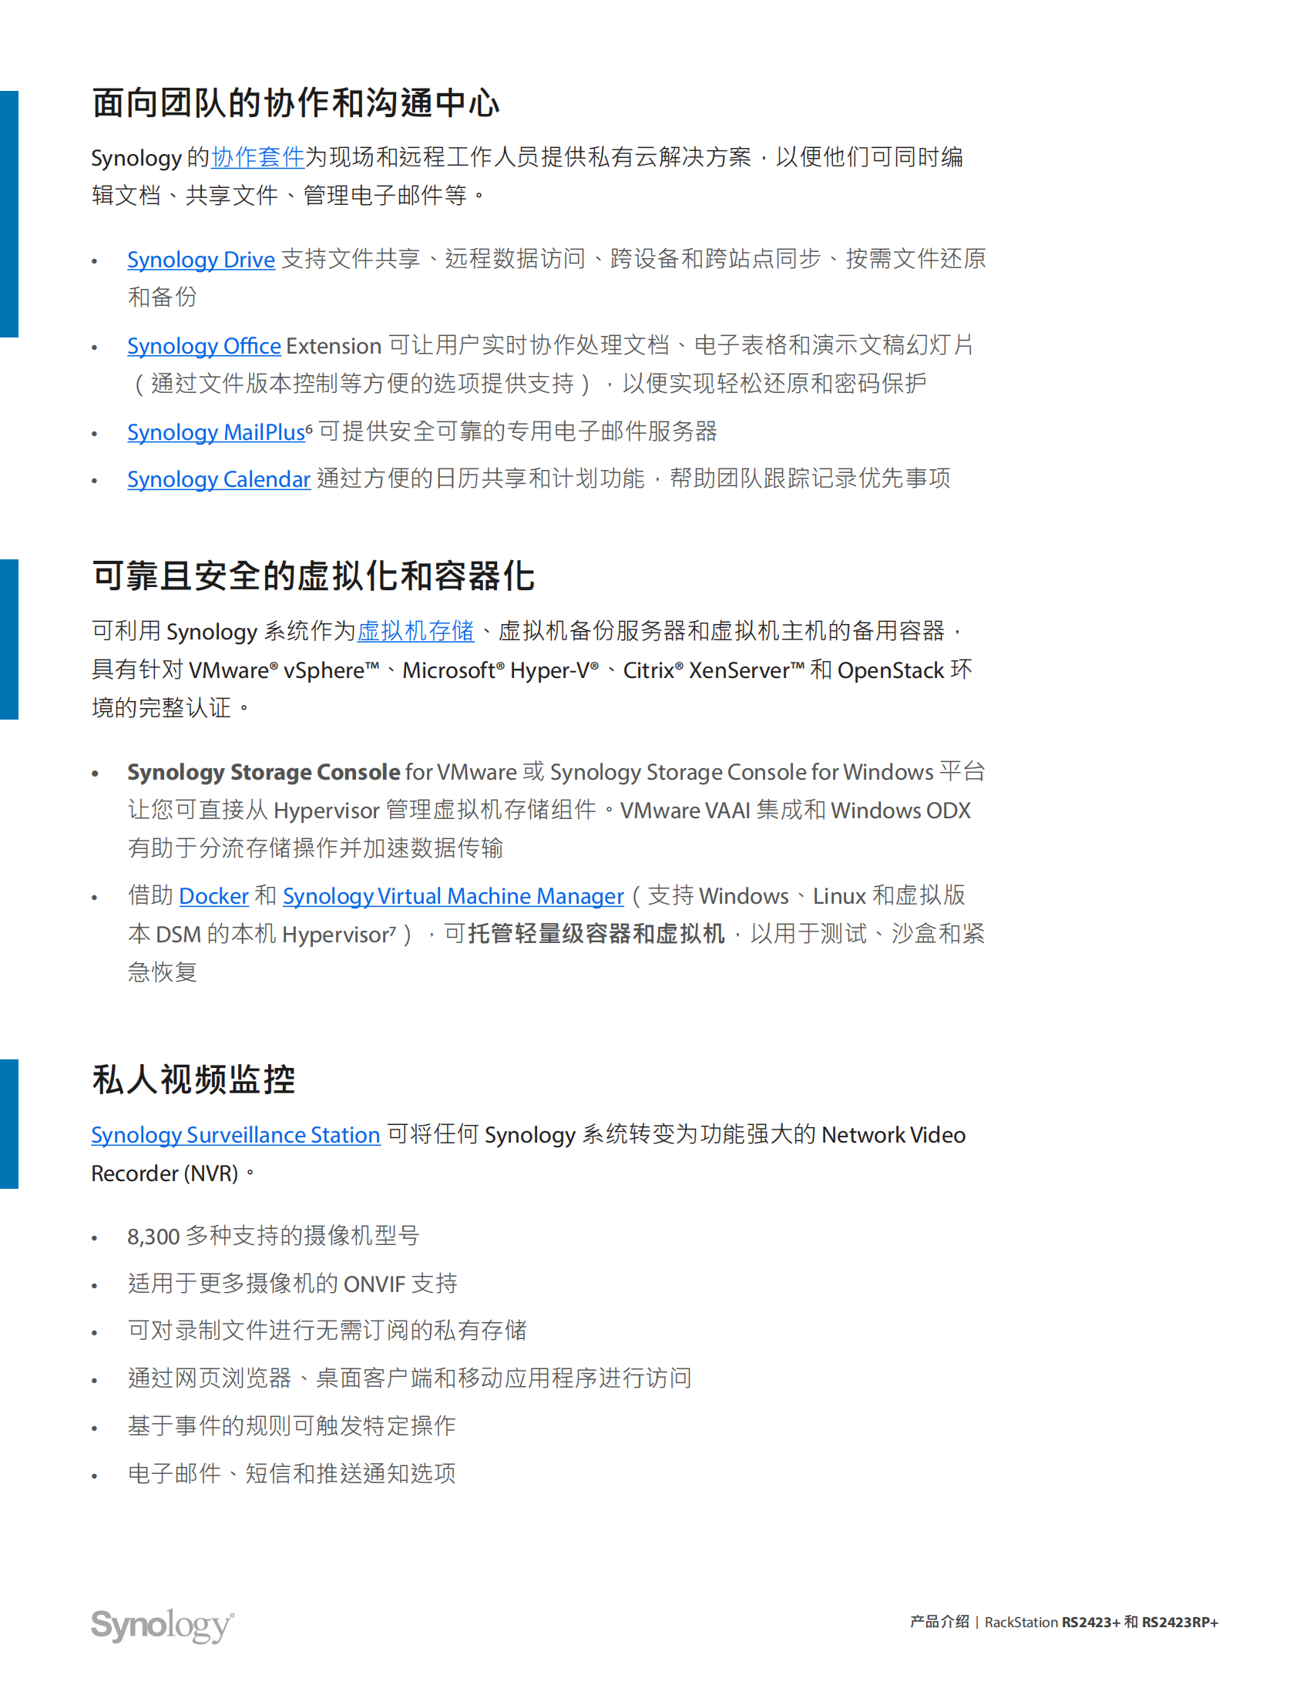Select heading 私人视频监控

pos(193,1079)
